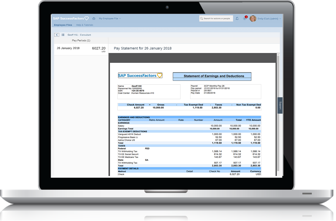The height and width of the screenshot is (221, 336).
Task: Click the Taxes 2,853.30 summary value
Action: click(216, 108)
